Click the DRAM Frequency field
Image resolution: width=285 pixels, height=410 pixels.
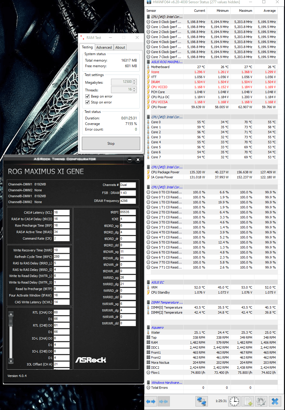pos(128,201)
